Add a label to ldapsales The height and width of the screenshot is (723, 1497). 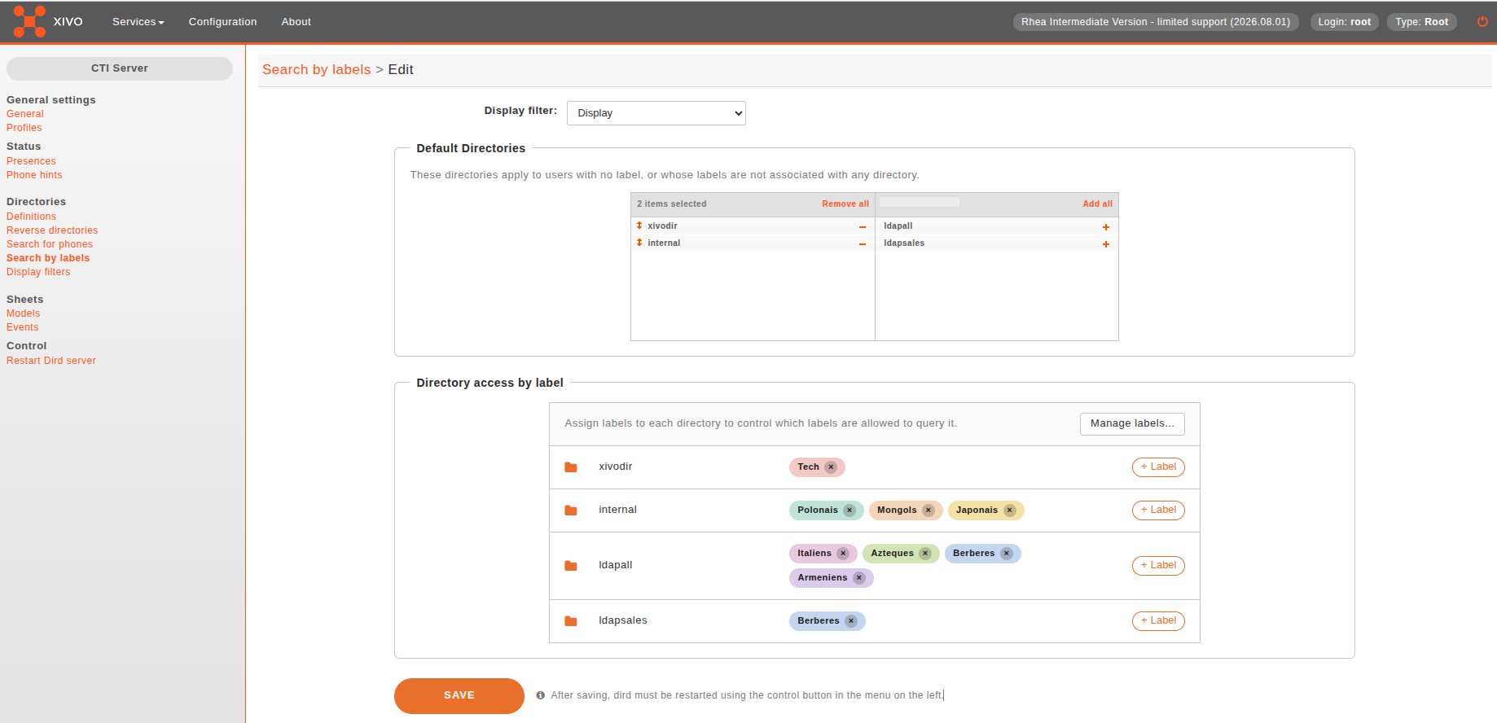click(1158, 621)
